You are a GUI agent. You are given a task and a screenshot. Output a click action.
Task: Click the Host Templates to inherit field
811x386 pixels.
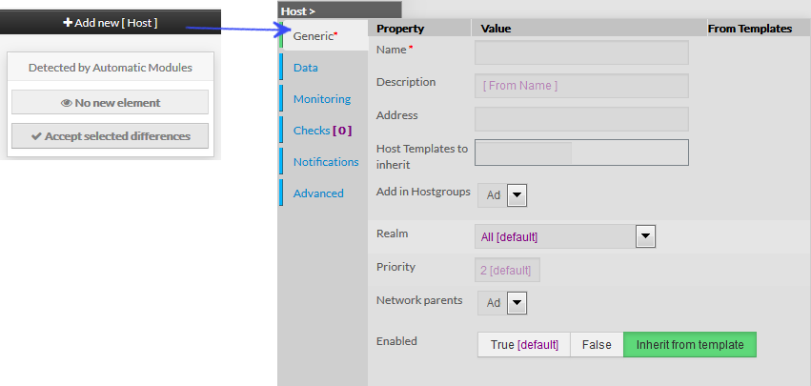click(581, 152)
